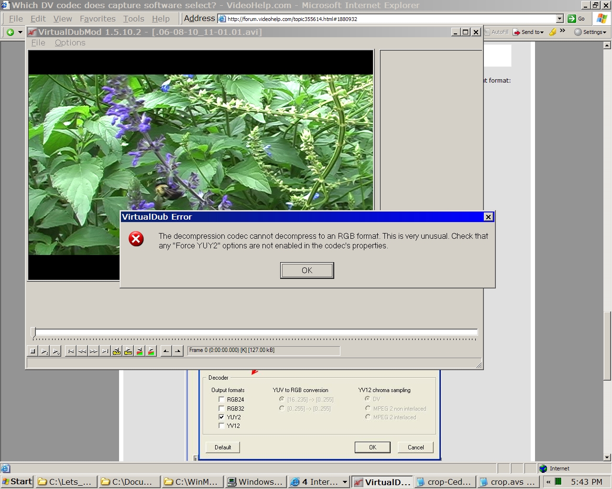This screenshot has width=612, height=489.
Task: Open the 4 Inter... taskbar group
Action: (x=319, y=482)
